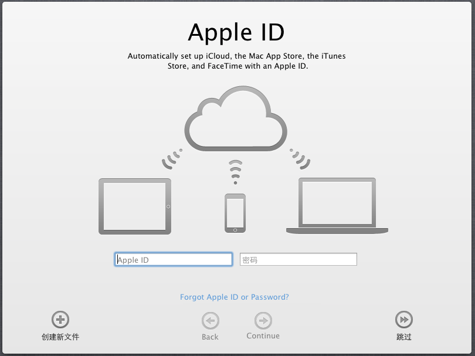Click the Back text label

coord(210,337)
